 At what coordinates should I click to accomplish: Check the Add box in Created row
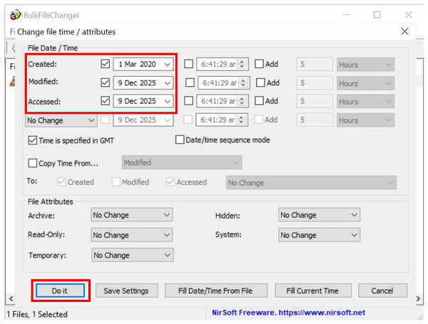point(259,64)
